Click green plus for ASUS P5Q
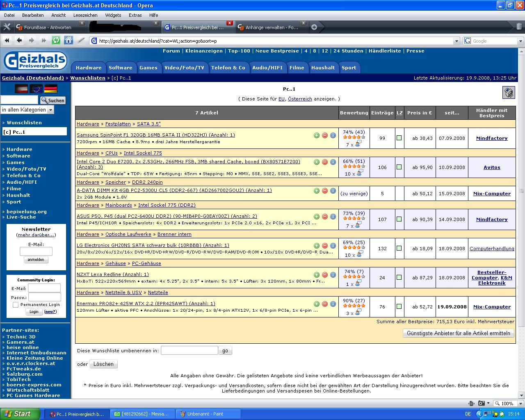The height and width of the screenshot is (420, 525). click(x=317, y=217)
